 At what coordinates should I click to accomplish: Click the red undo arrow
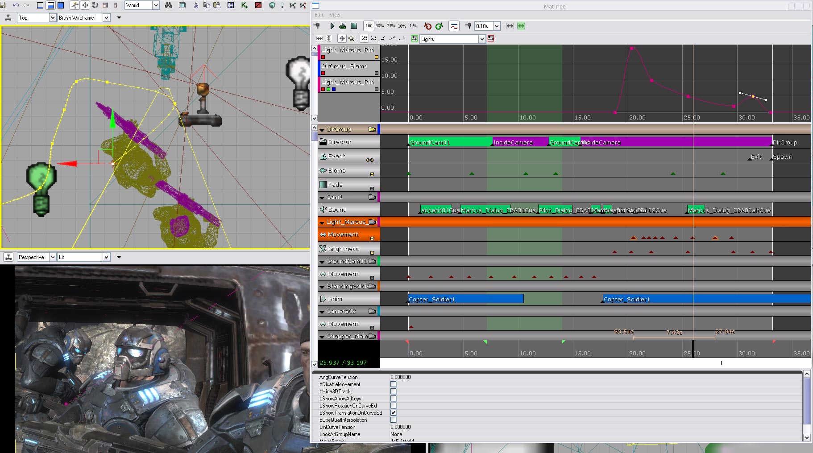pos(428,26)
